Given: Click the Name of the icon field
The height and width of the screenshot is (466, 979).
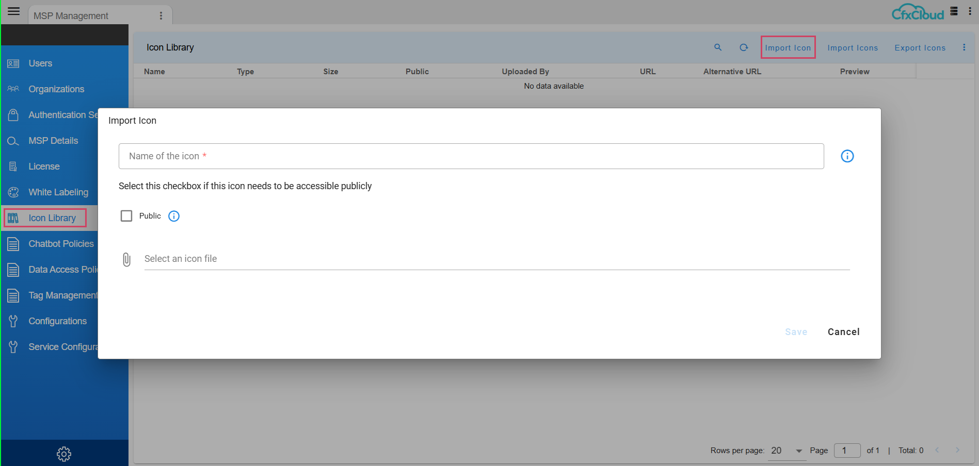Looking at the screenshot, I should click(471, 156).
